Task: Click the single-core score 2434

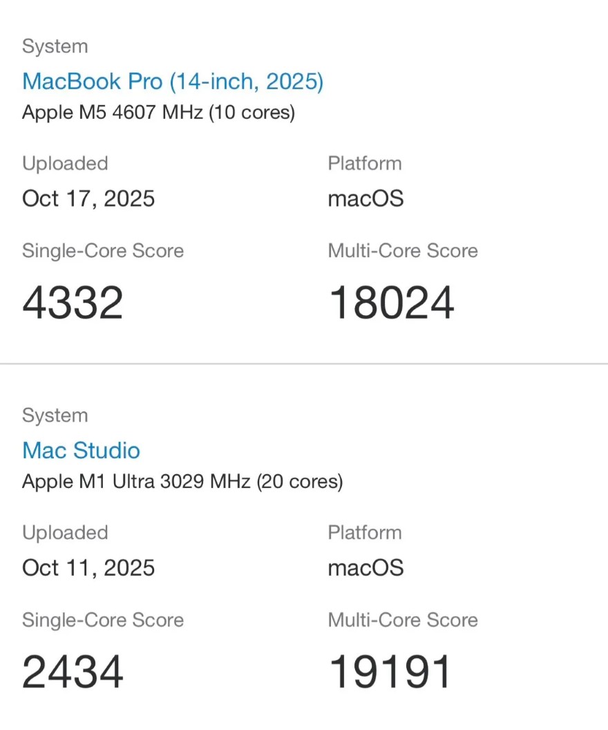Action: click(73, 672)
